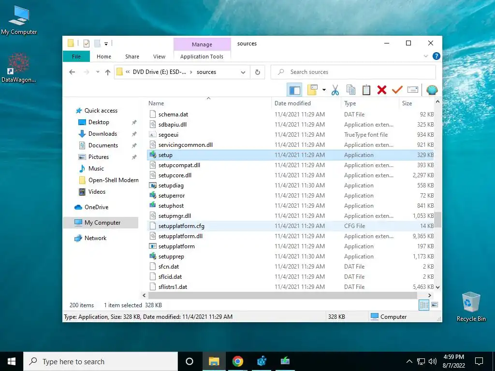Click the Properties quick access icon

point(87,43)
